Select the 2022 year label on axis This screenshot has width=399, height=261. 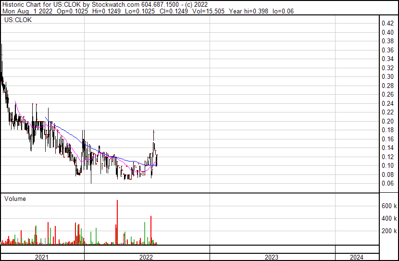[146, 257]
